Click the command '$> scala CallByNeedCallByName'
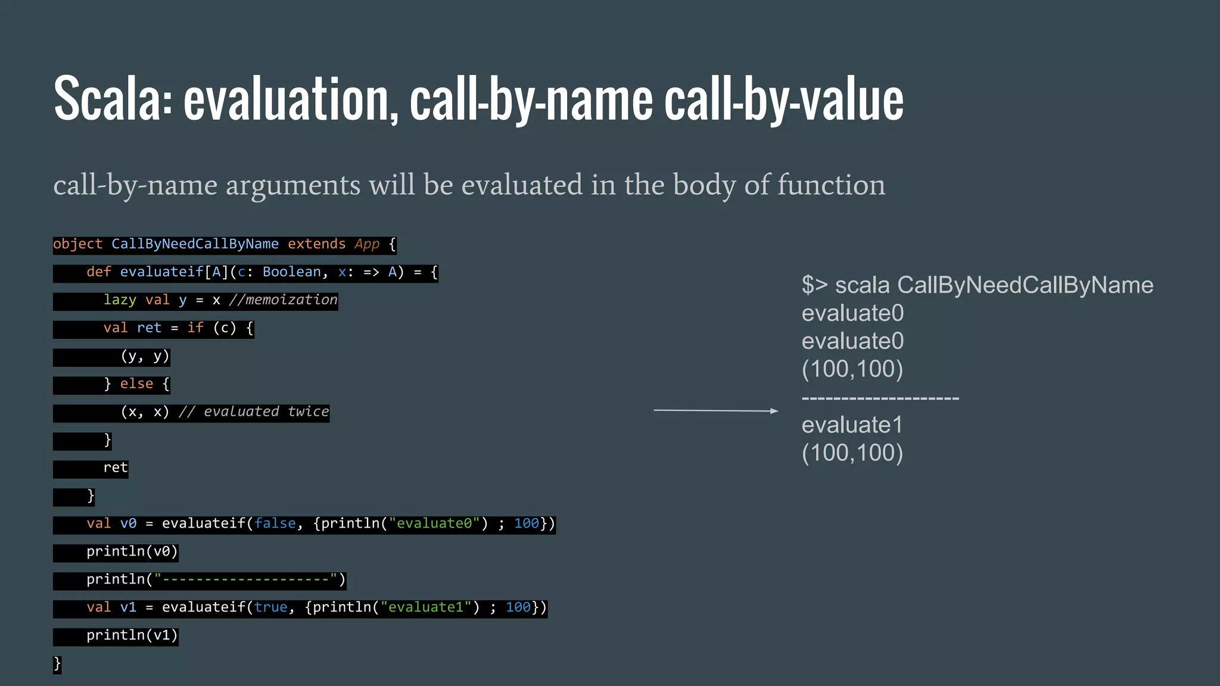This screenshot has width=1220, height=686. tap(978, 286)
